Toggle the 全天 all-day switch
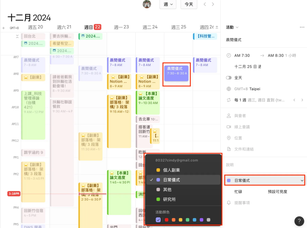The image size is (307, 228). point(229,77)
